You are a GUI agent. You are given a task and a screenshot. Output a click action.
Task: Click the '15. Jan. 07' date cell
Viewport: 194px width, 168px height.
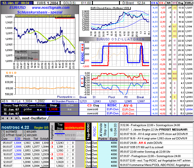tap(11, 113)
